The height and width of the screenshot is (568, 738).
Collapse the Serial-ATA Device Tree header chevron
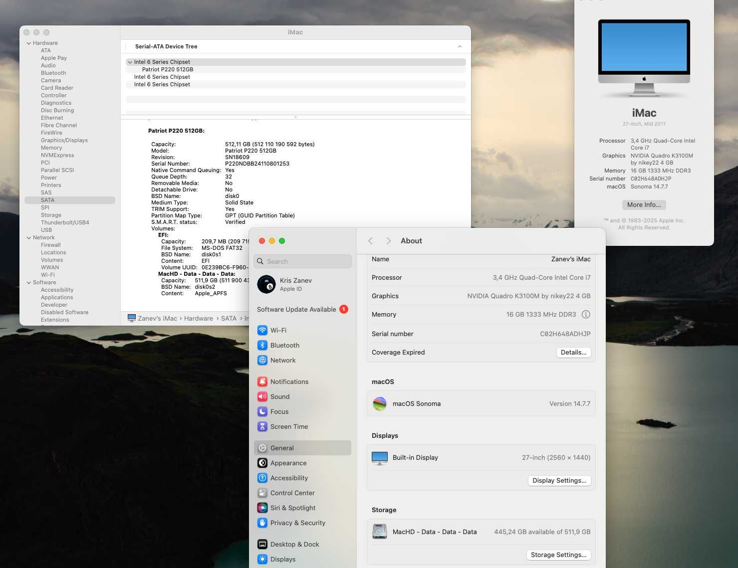pyautogui.click(x=460, y=46)
